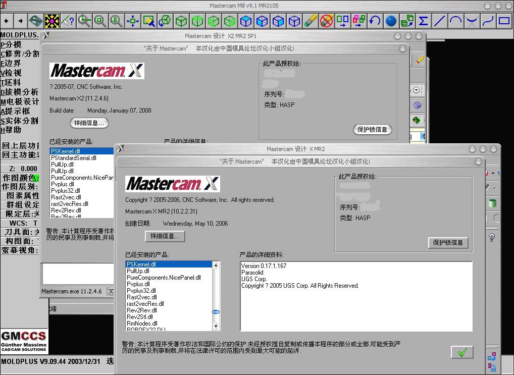Click the Z: 0.000 depth field
514x375 pixels.
click(20, 169)
